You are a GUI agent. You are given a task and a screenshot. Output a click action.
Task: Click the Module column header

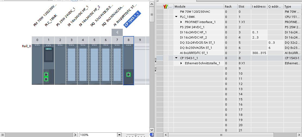pos(199,7)
